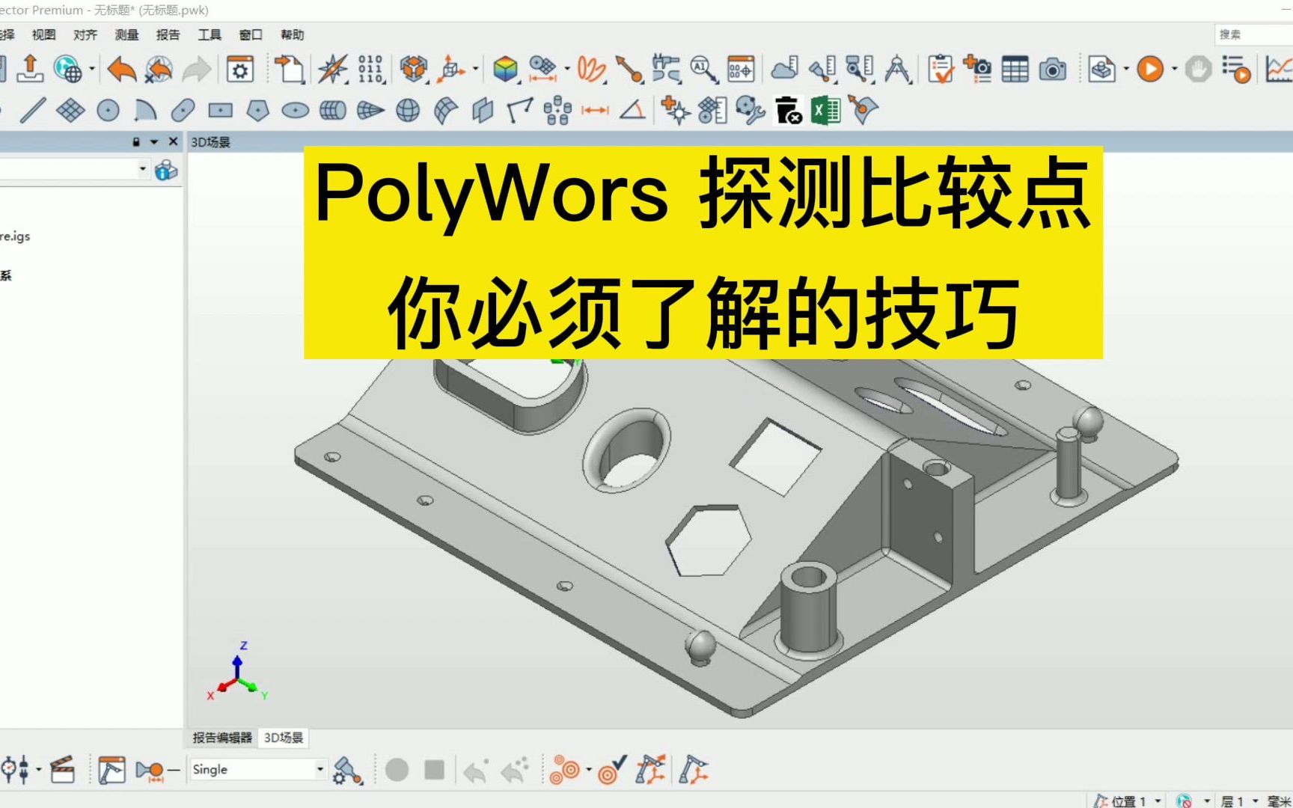Open the 帮助 menu

point(293,34)
